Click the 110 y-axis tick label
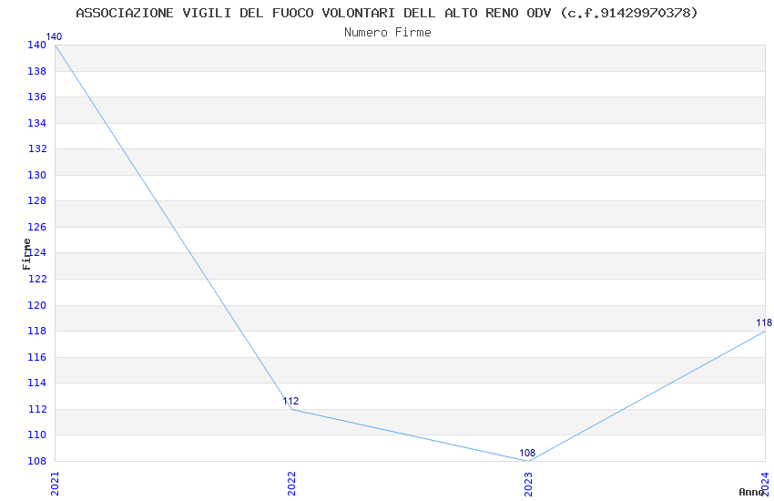Image resolution: width=774 pixels, height=501 pixels. pos(36,435)
